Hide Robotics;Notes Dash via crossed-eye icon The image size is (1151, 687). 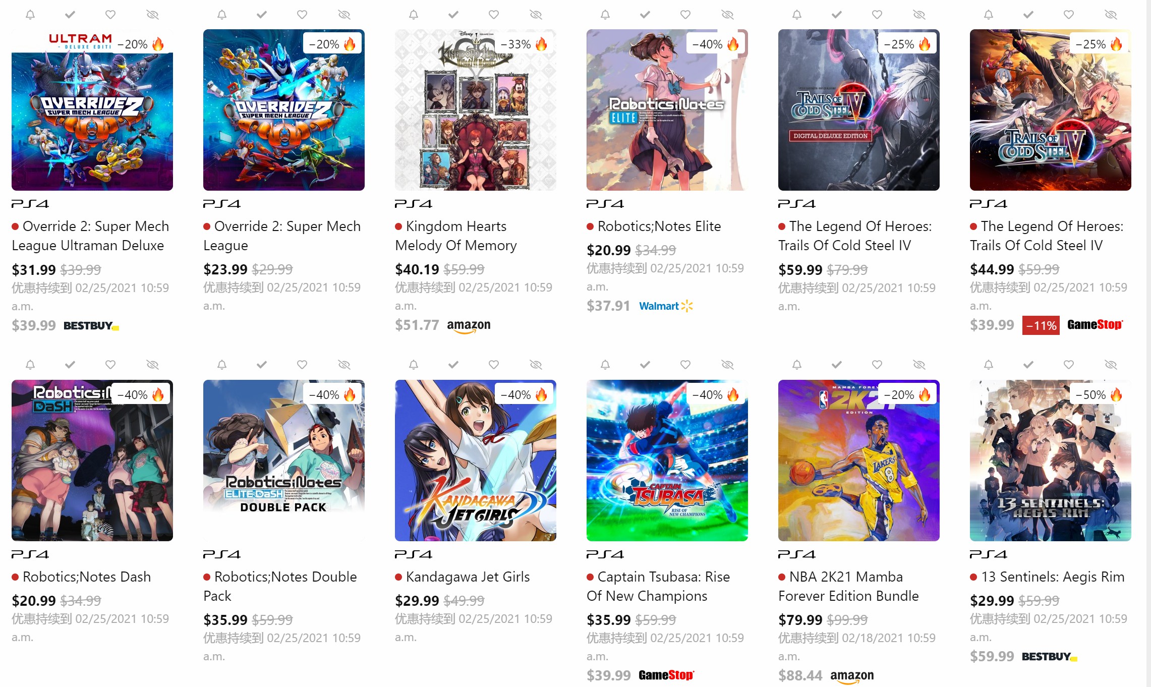[152, 365]
